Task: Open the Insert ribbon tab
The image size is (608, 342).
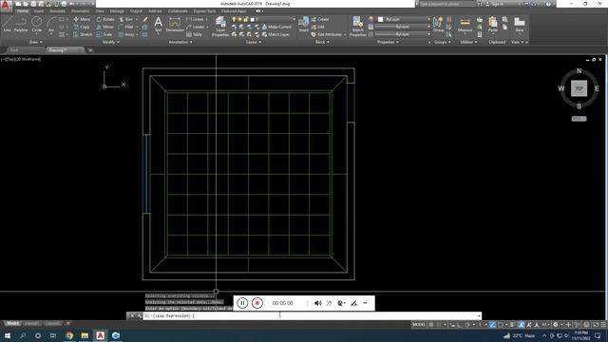Action: click(x=39, y=11)
